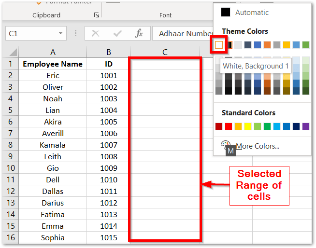Click the formula bar text field
The width and height of the screenshot is (316, 248).
click(183, 33)
